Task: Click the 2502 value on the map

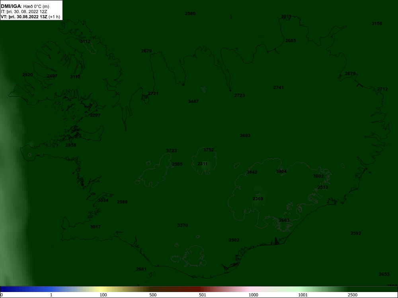Action: tap(234, 240)
